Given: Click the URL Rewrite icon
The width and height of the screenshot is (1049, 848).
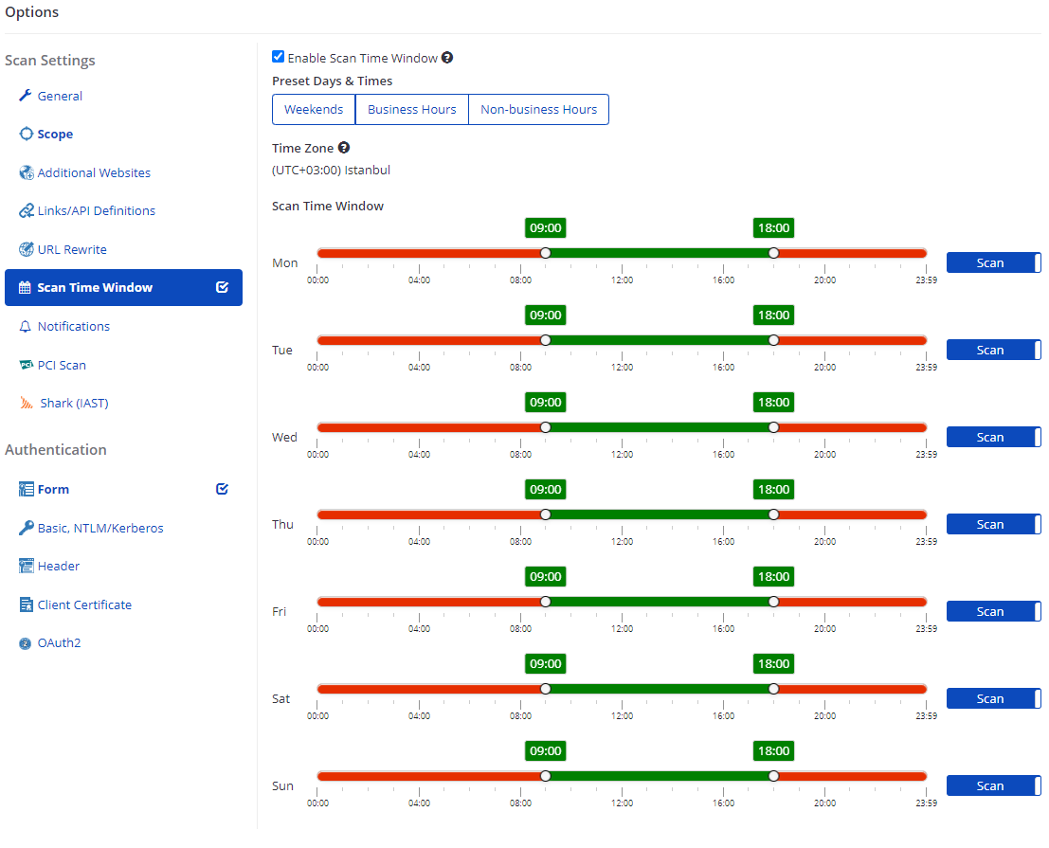Looking at the screenshot, I should click(x=26, y=250).
